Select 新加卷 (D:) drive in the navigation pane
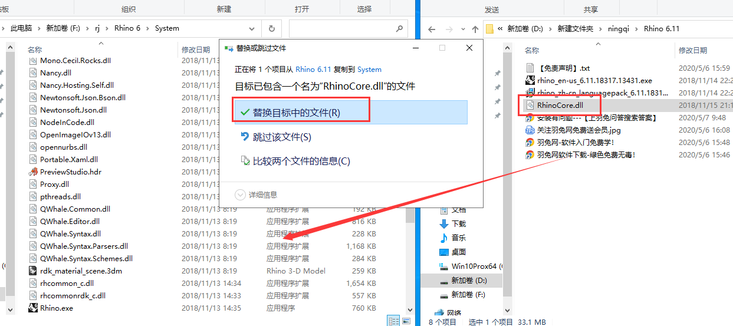 coord(468,280)
